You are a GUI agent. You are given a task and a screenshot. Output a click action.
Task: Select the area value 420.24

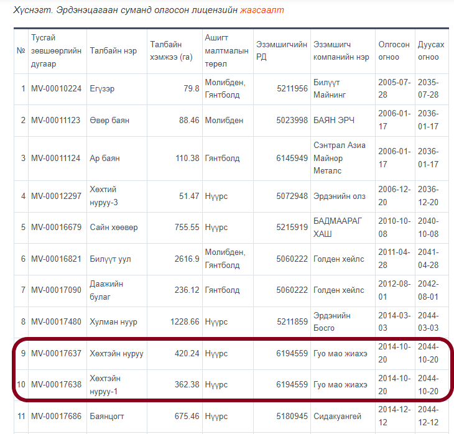pos(187,354)
